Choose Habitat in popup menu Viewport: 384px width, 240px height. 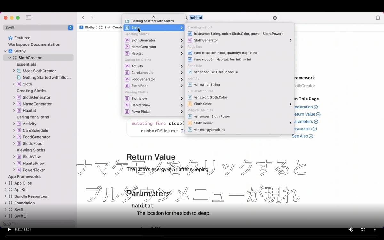coord(154,53)
